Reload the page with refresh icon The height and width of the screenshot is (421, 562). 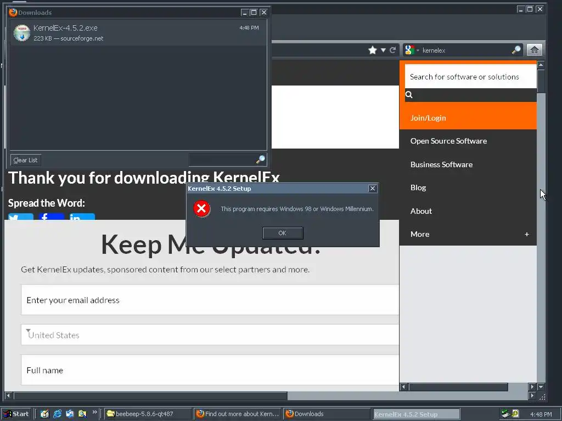click(x=393, y=50)
